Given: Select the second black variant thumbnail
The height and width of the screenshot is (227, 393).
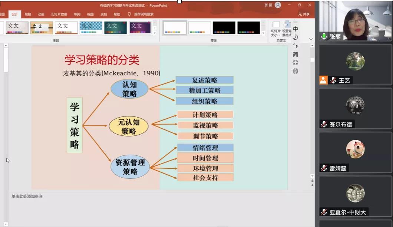Looking at the screenshot, I should pos(249,27).
